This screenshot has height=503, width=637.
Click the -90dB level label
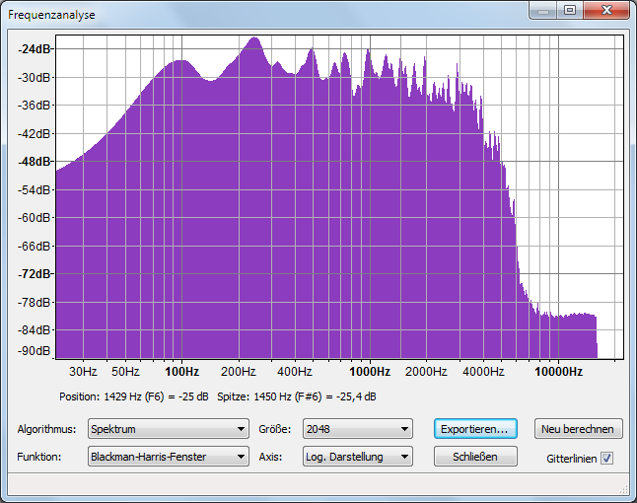[x=35, y=351]
